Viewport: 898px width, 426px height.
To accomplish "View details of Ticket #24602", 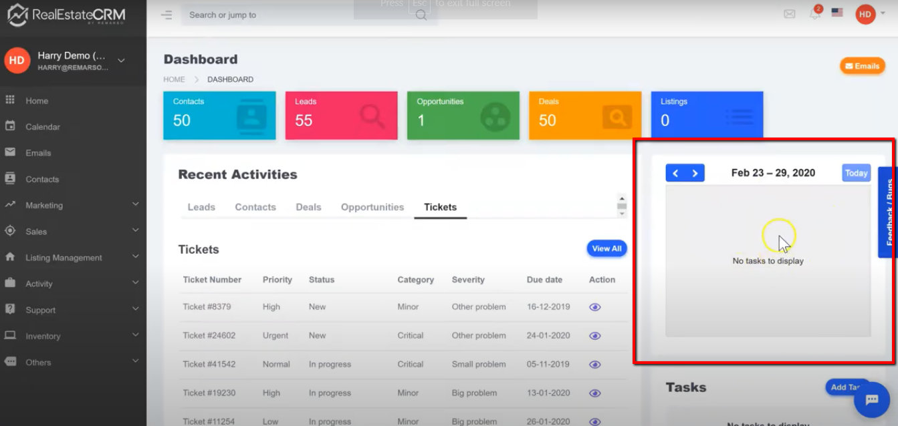I will pyautogui.click(x=594, y=336).
